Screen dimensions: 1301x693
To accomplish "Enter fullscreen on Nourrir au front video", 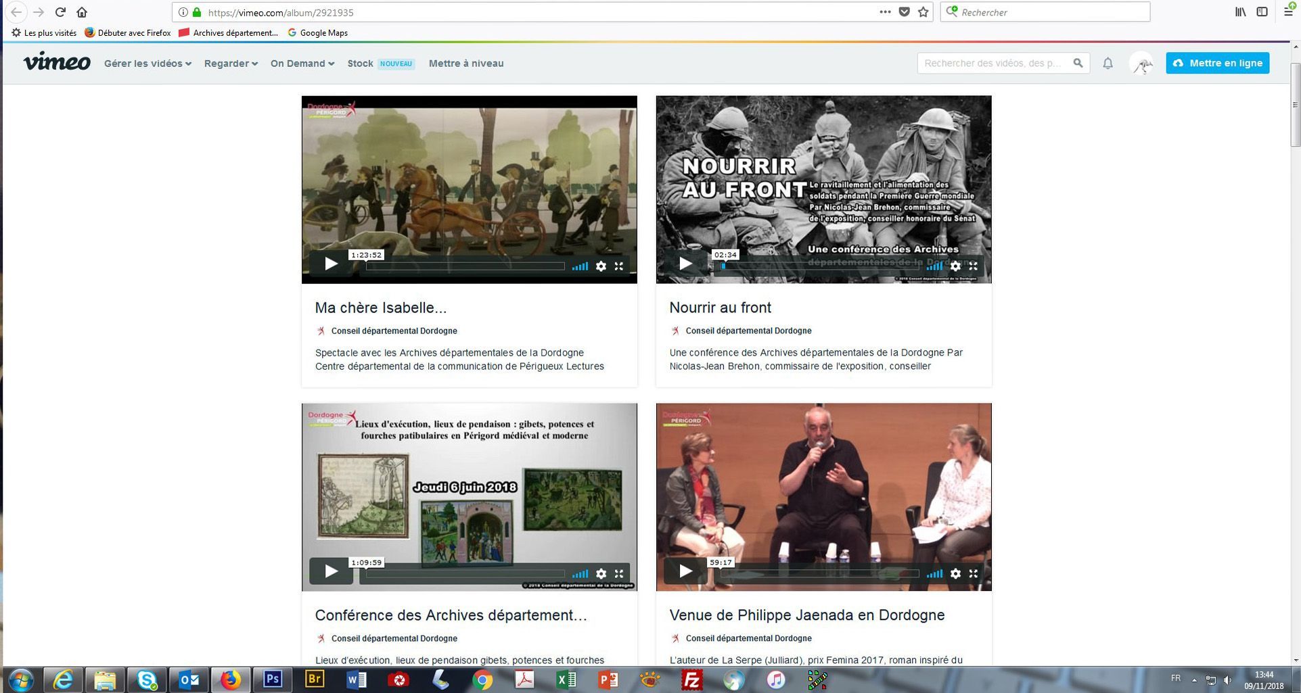I will 973,266.
